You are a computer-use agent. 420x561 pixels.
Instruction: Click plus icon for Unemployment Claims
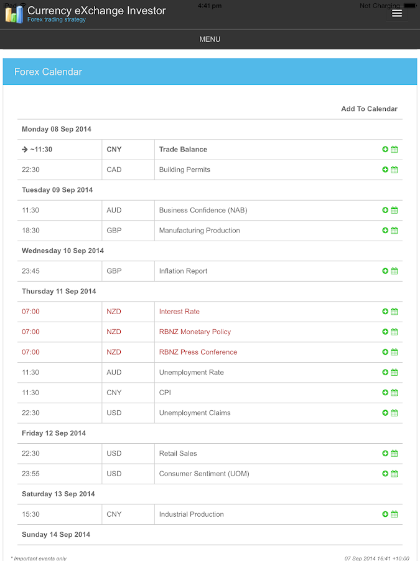coord(385,413)
